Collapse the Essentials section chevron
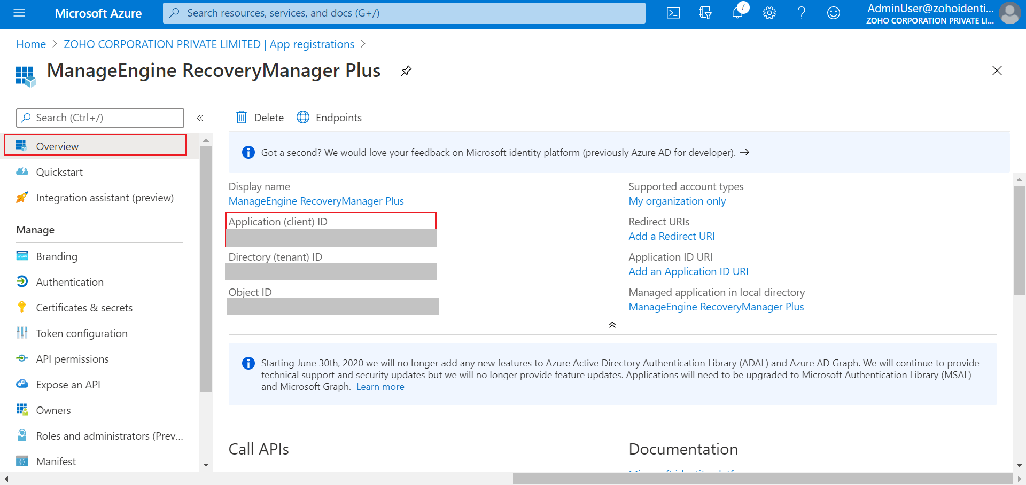 pyautogui.click(x=612, y=325)
